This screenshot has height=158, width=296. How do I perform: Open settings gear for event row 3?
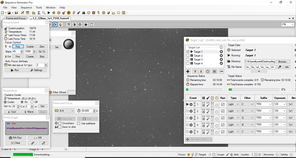point(191,118)
